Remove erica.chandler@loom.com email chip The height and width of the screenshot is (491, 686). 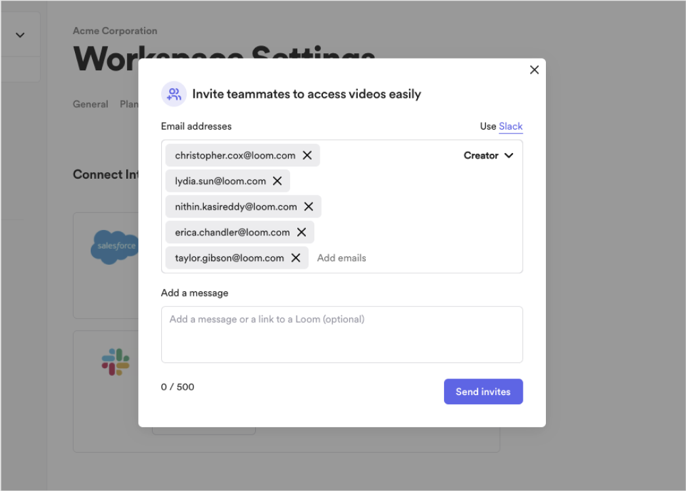point(301,232)
